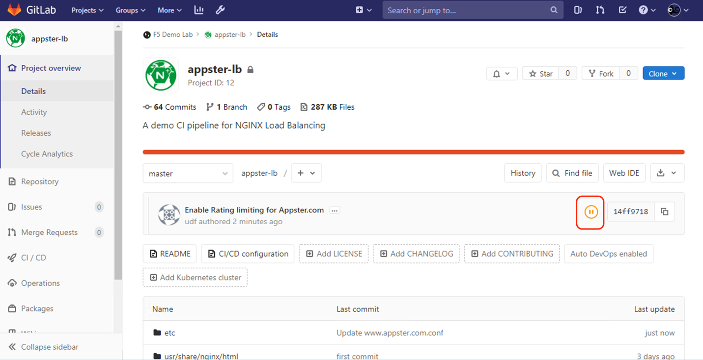
Task: Expand the notification bell dropdown
Action: 502,74
